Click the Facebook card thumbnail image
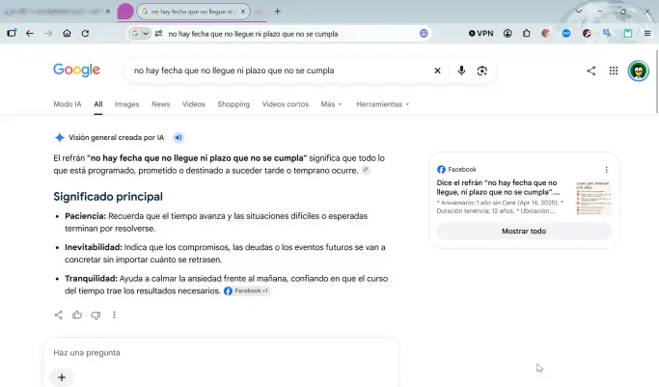 tap(593, 198)
